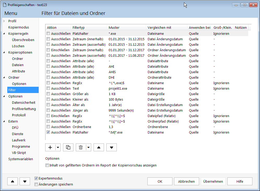
Task: Open dropdown arrow next to add button
Action: pyautogui.click(x=58, y=147)
